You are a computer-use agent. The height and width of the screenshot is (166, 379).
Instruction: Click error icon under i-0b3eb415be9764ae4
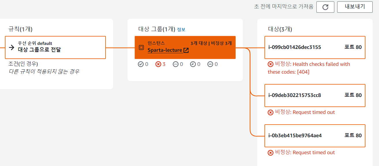[x=271, y=153]
